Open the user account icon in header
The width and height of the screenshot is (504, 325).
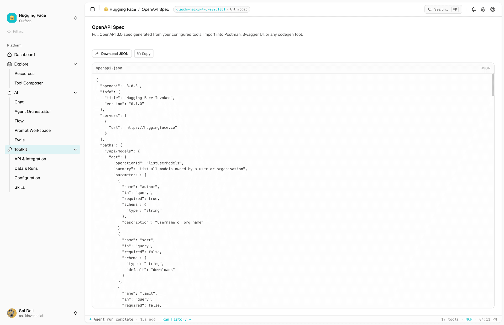493,9
